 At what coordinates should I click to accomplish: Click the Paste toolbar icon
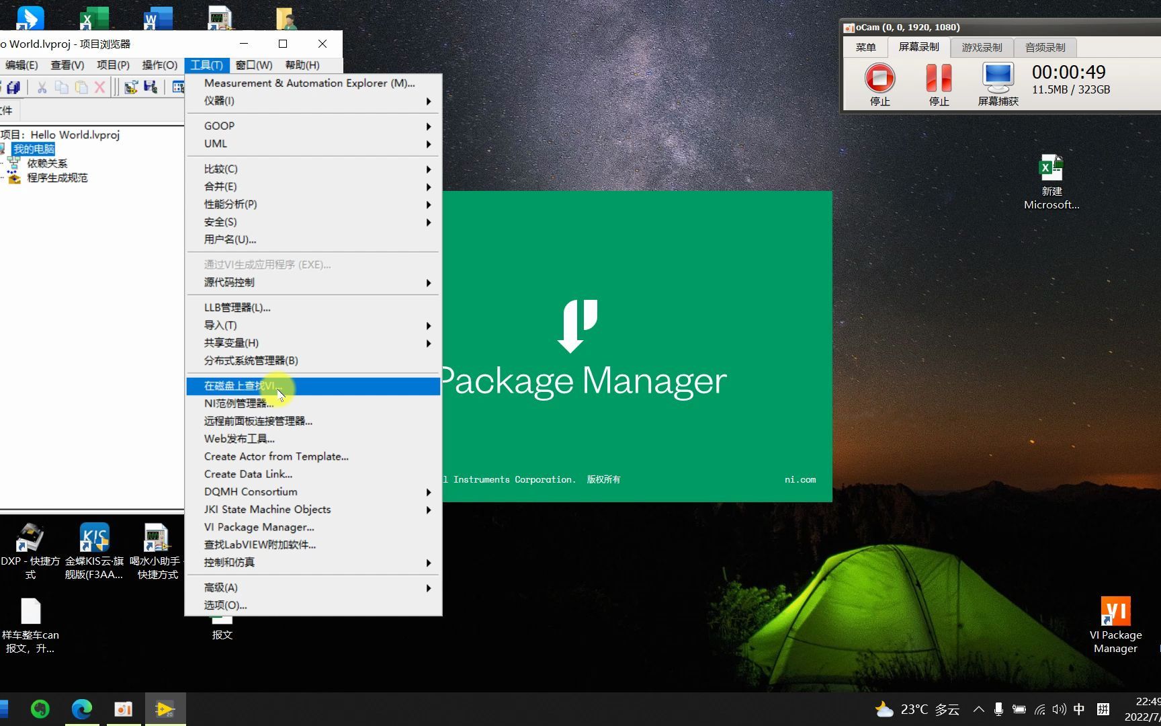tap(81, 87)
